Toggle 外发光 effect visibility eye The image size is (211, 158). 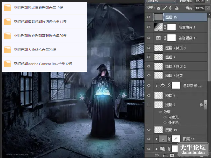[x=165, y=122]
